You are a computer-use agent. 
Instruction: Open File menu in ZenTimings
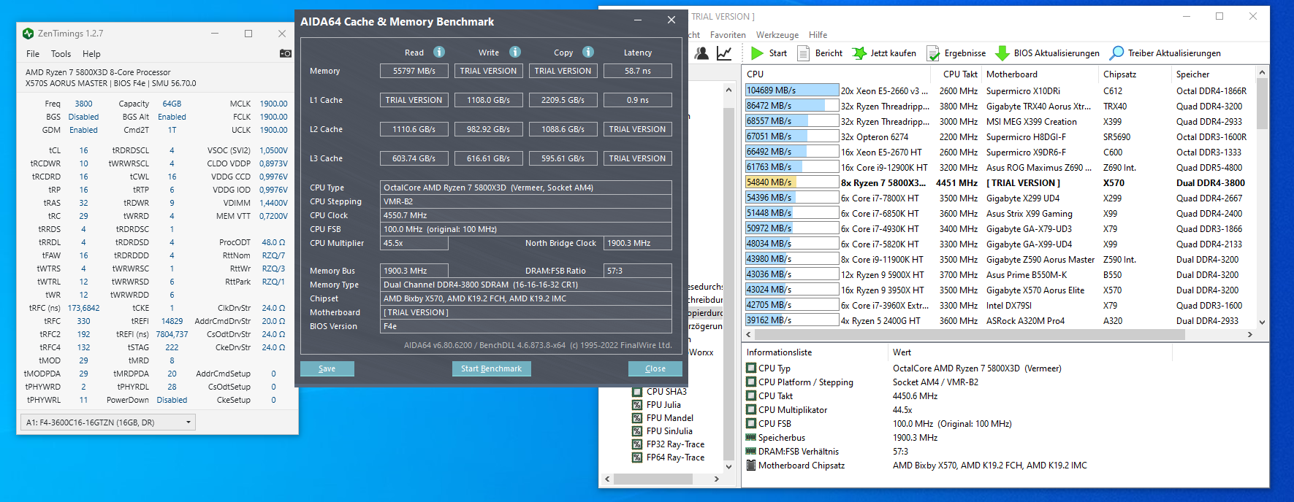click(x=33, y=54)
